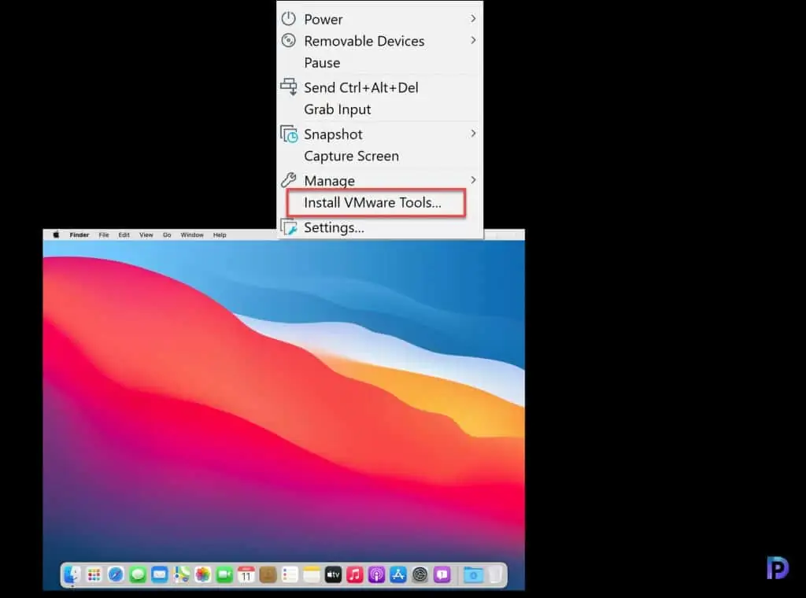Viewport: 806px width, 598px height.
Task: Click the Removable Devices disc icon
Action: point(289,41)
